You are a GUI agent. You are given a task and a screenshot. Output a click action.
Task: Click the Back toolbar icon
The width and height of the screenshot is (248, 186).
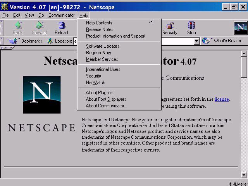pos(18,26)
